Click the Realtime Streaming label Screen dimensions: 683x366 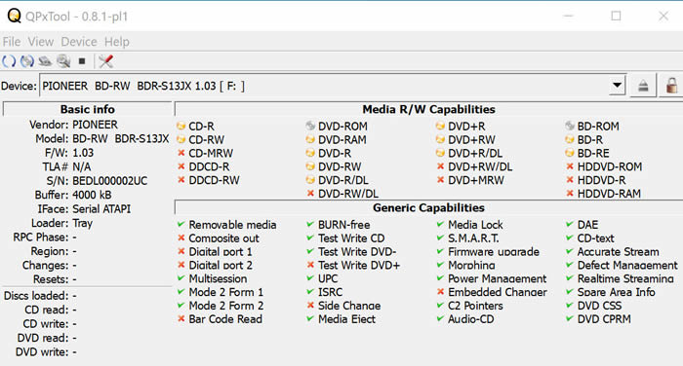point(625,278)
